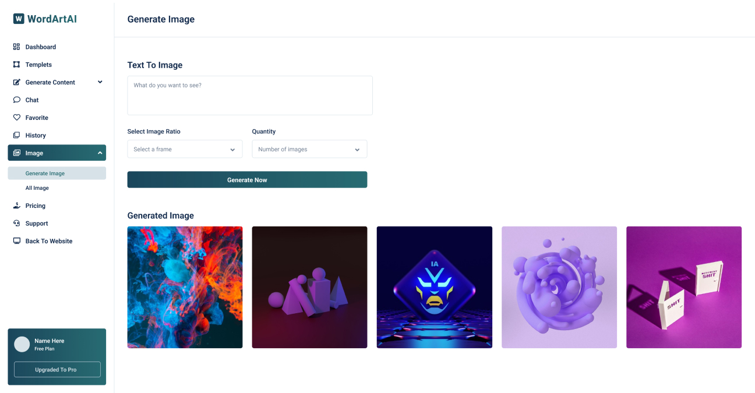The image size is (755, 393).
Task: Collapse the Image menu section
Action: tap(100, 153)
